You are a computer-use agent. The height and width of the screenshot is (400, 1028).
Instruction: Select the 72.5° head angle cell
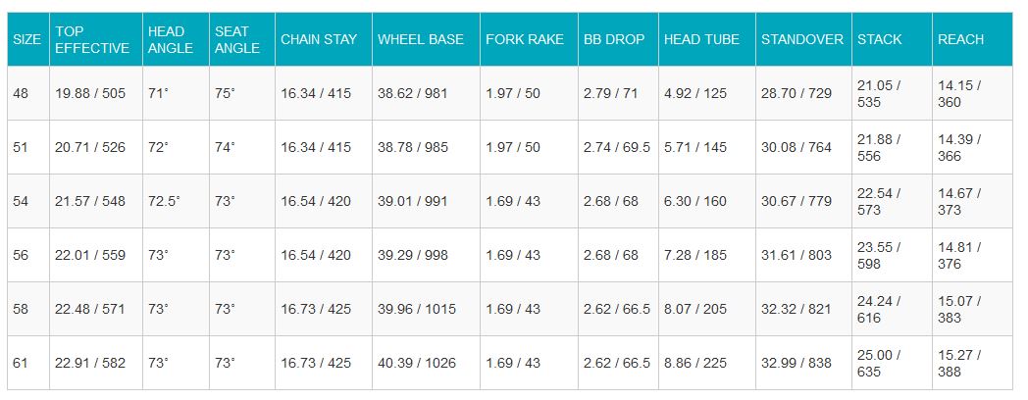(x=166, y=201)
